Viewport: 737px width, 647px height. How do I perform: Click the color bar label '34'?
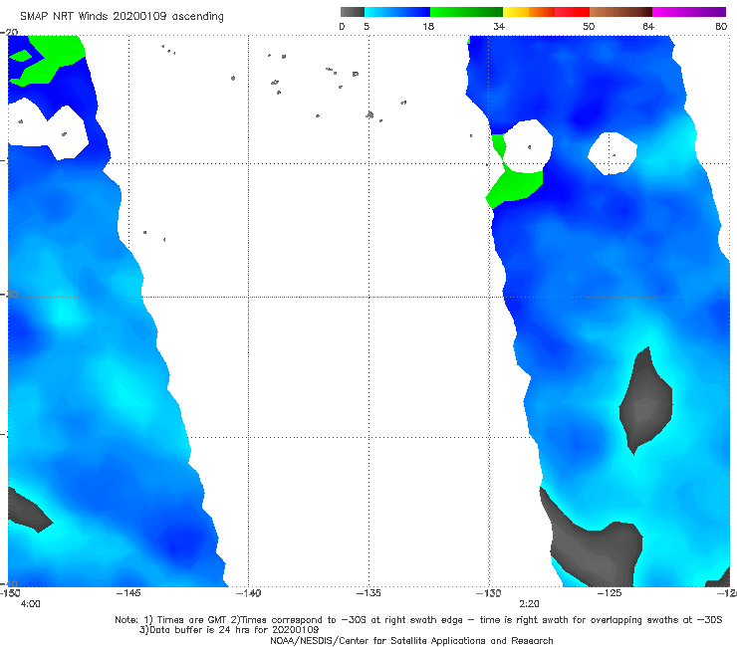pyautogui.click(x=499, y=26)
